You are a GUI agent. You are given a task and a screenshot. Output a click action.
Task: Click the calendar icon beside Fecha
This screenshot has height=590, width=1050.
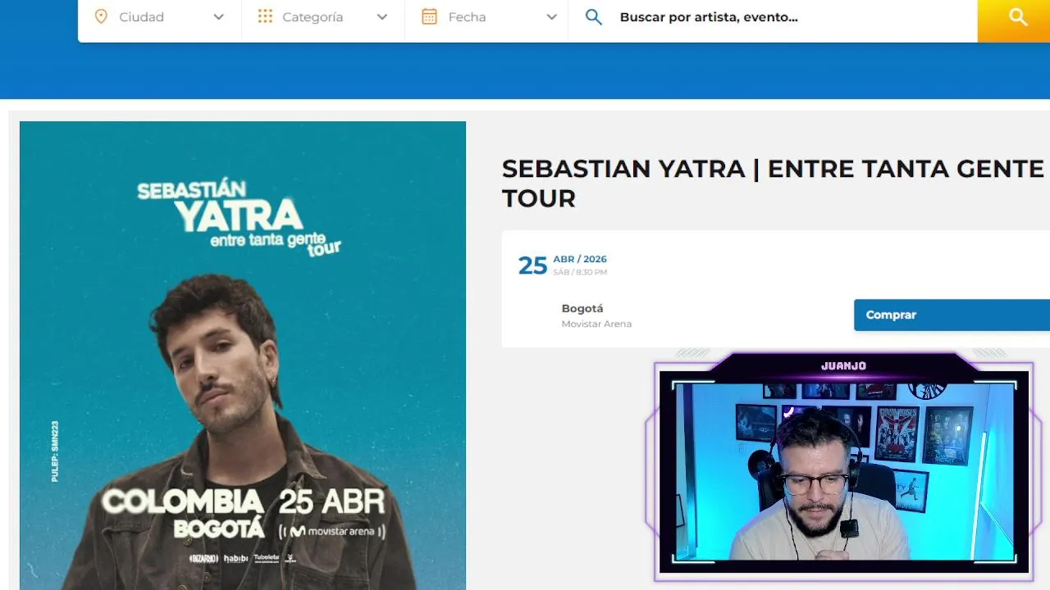point(429,17)
